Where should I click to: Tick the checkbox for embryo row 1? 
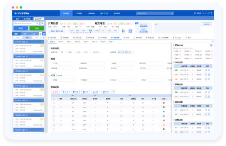click(x=54, y=103)
